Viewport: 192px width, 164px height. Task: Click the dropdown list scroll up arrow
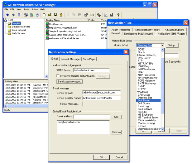(162, 50)
